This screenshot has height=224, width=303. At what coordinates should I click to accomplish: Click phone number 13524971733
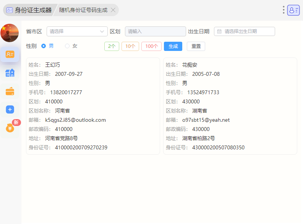203,92
